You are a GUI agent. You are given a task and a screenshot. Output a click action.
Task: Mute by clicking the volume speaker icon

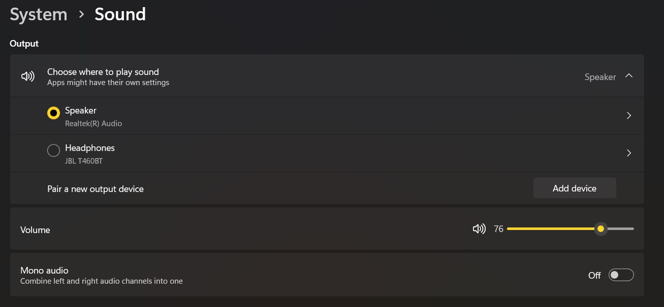click(478, 228)
